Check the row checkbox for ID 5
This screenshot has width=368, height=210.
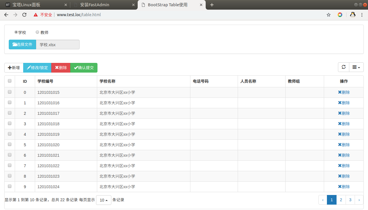(x=9, y=145)
